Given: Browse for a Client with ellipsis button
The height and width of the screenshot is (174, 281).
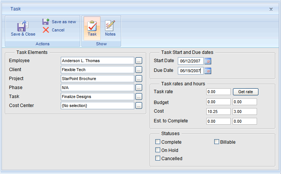Looking at the screenshot, I should point(139,70).
